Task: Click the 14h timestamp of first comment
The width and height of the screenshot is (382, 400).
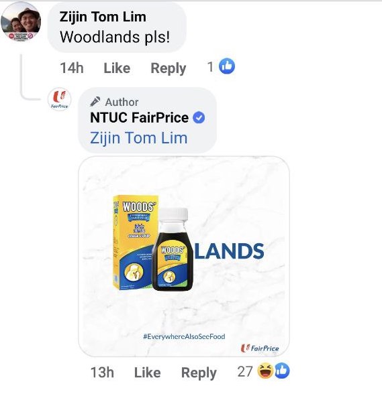Action: click(72, 68)
